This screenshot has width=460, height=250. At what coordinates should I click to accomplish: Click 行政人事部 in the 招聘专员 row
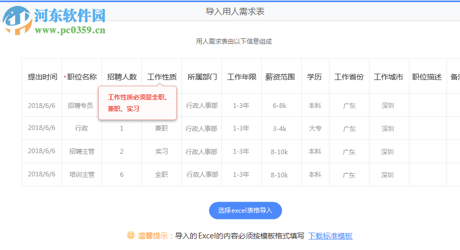(202, 105)
